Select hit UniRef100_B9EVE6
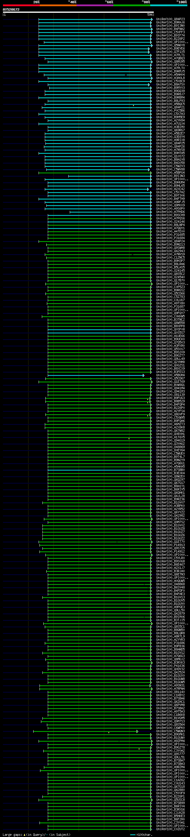This screenshot has width=190, height=837. click(170, 48)
